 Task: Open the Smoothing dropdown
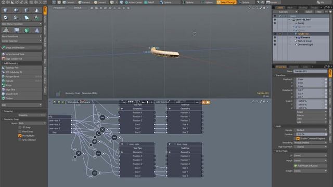pos(310,143)
